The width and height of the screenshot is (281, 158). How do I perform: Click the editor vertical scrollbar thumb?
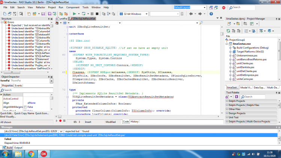pos(222,34)
